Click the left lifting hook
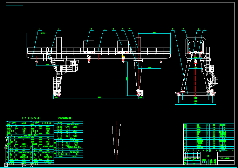238x168 pixels. click(x=89, y=58)
